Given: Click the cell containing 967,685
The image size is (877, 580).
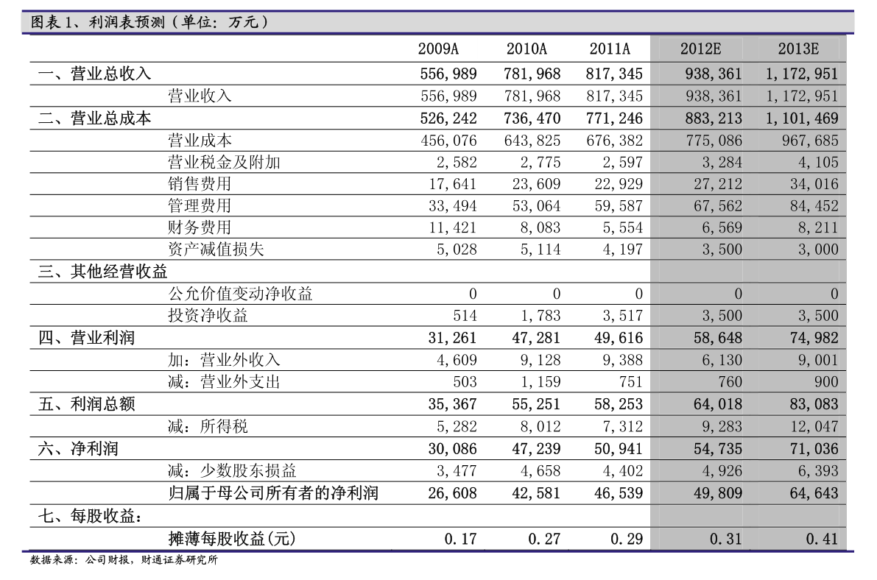Looking at the screenshot, I should click(x=810, y=141).
